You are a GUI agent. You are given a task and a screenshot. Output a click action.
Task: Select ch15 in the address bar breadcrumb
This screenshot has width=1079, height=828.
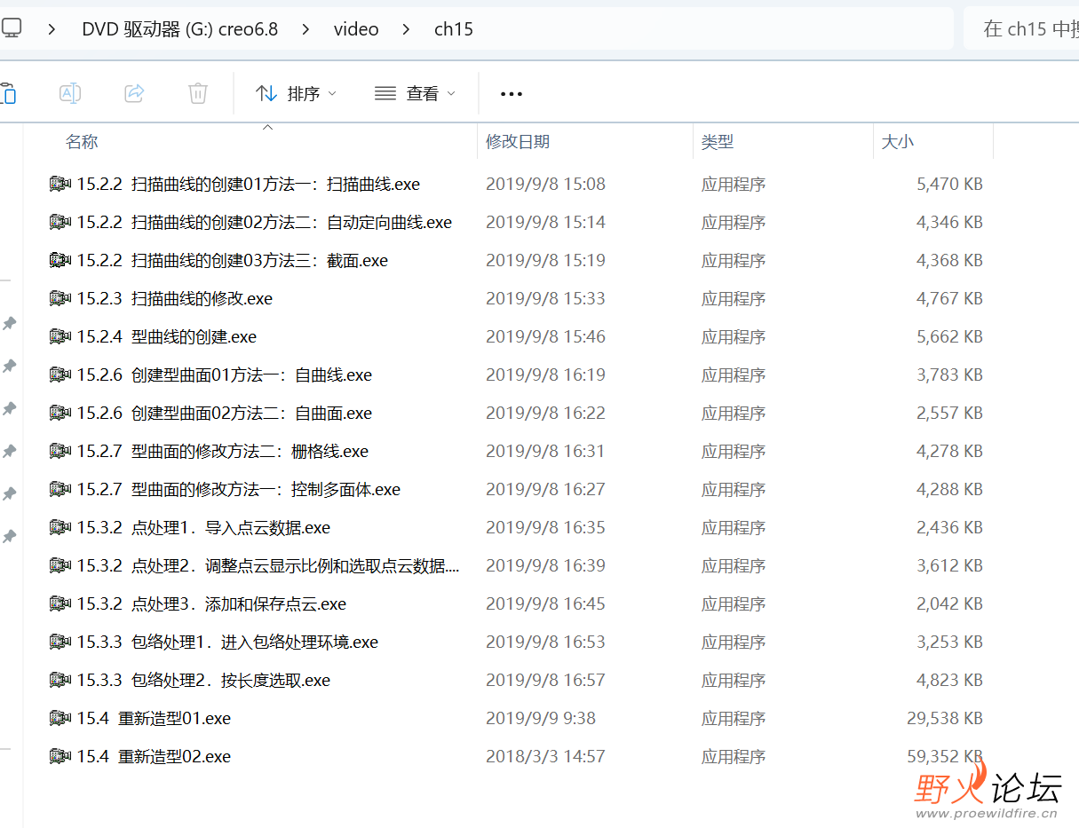pos(453,28)
